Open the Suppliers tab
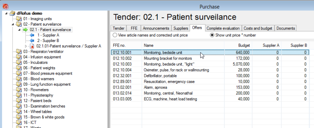314x128 pixels. [181, 28]
